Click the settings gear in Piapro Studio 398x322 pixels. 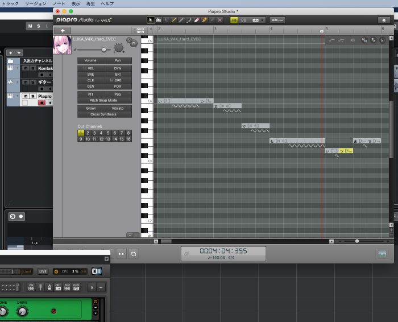coord(381,20)
